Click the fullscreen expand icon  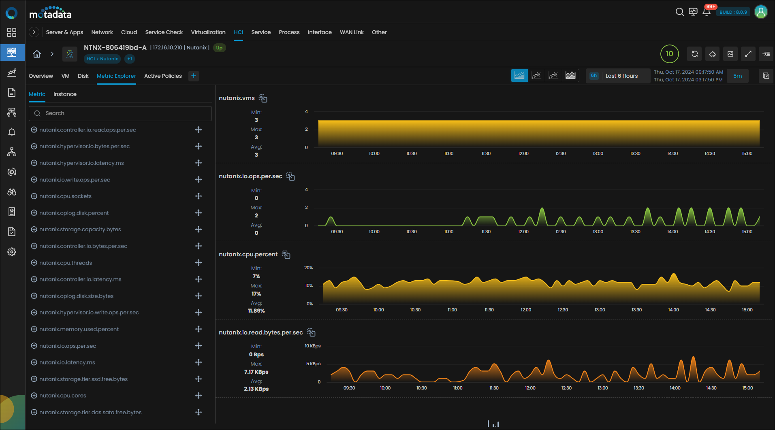748,54
